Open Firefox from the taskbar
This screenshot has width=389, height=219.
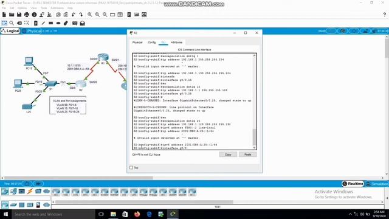click(137, 214)
